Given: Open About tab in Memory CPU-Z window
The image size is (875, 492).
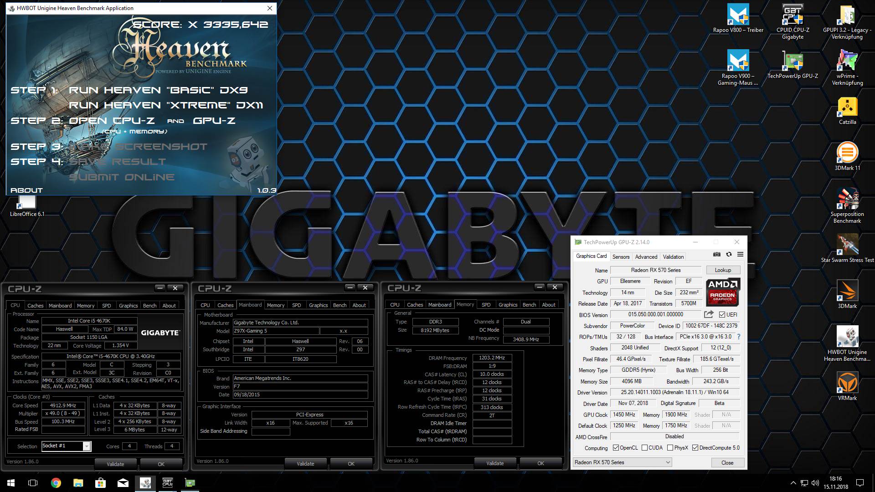Looking at the screenshot, I should 549,305.
